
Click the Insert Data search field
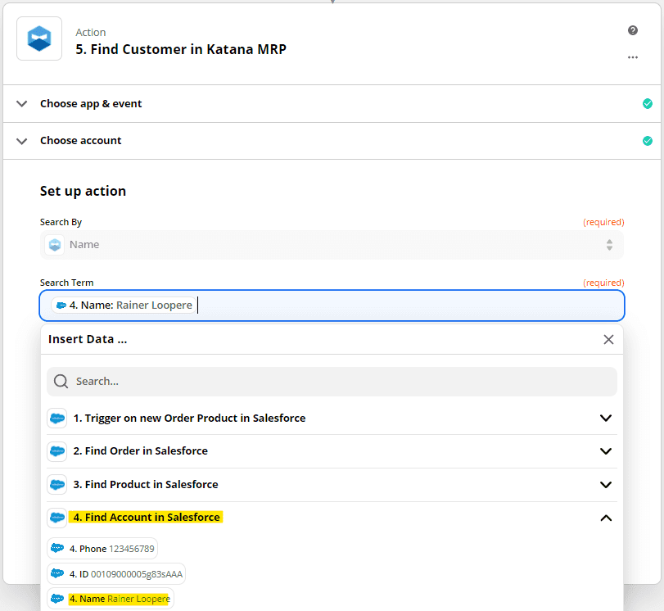(x=332, y=382)
